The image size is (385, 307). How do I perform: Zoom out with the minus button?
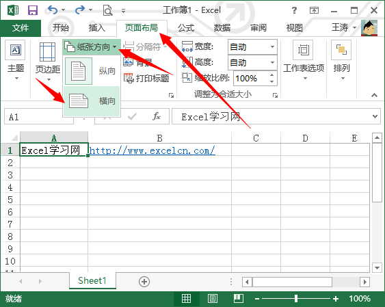click(x=257, y=299)
